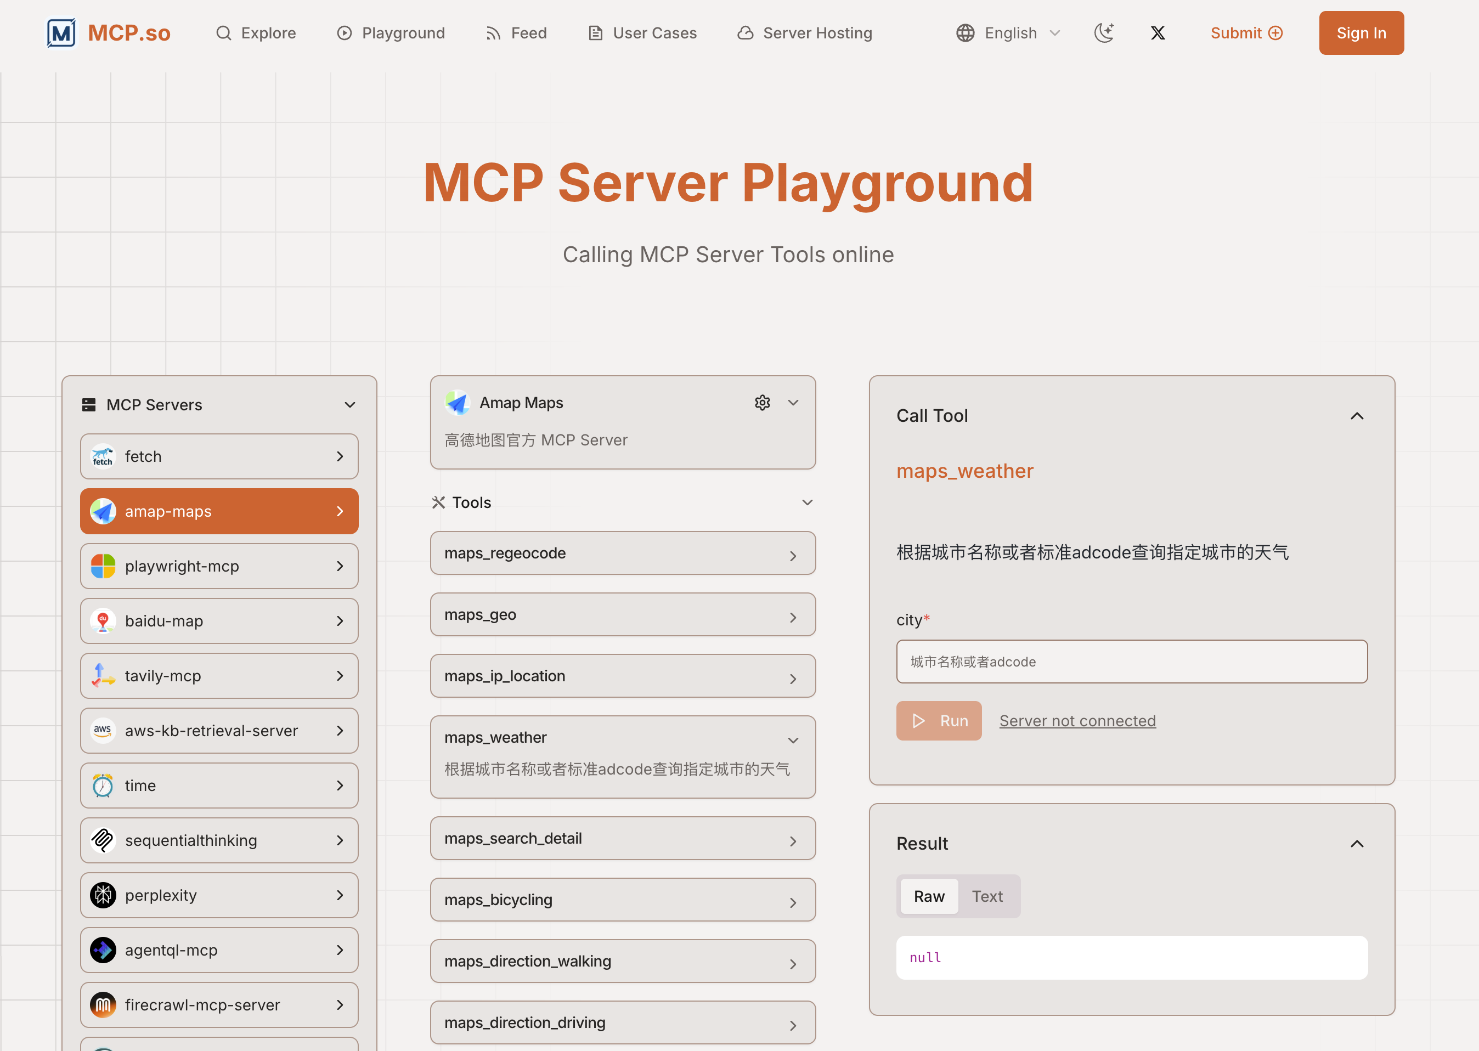Select the baidu-map server icon
The height and width of the screenshot is (1051, 1479).
103,621
